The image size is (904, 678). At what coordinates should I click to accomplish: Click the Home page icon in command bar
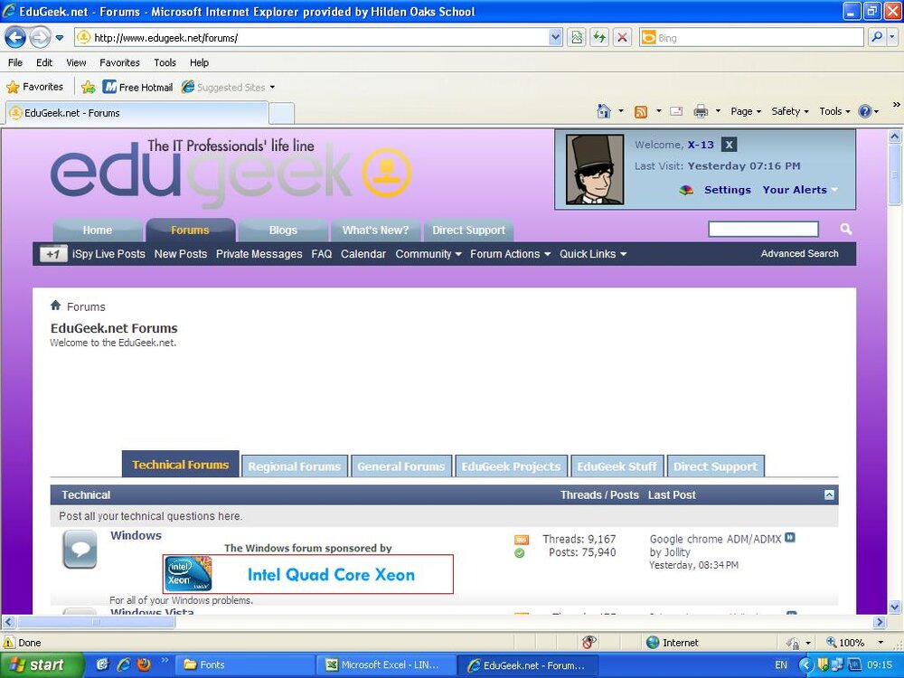tap(604, 111)
